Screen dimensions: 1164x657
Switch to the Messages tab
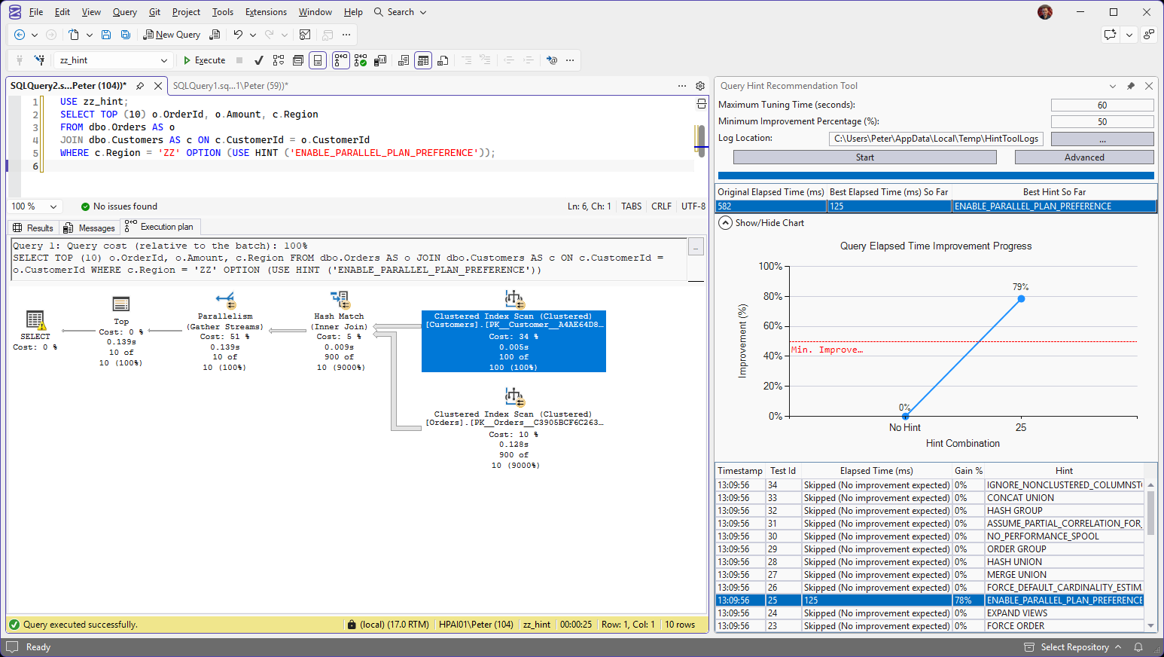click(90, 228)
